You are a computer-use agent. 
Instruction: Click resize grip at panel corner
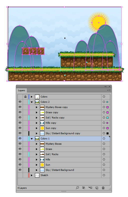pyautogui.click(x=110, y=189)
